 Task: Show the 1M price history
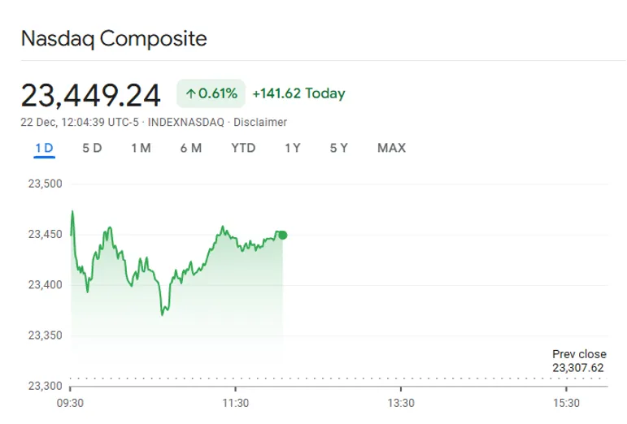[x=141, y=148]
